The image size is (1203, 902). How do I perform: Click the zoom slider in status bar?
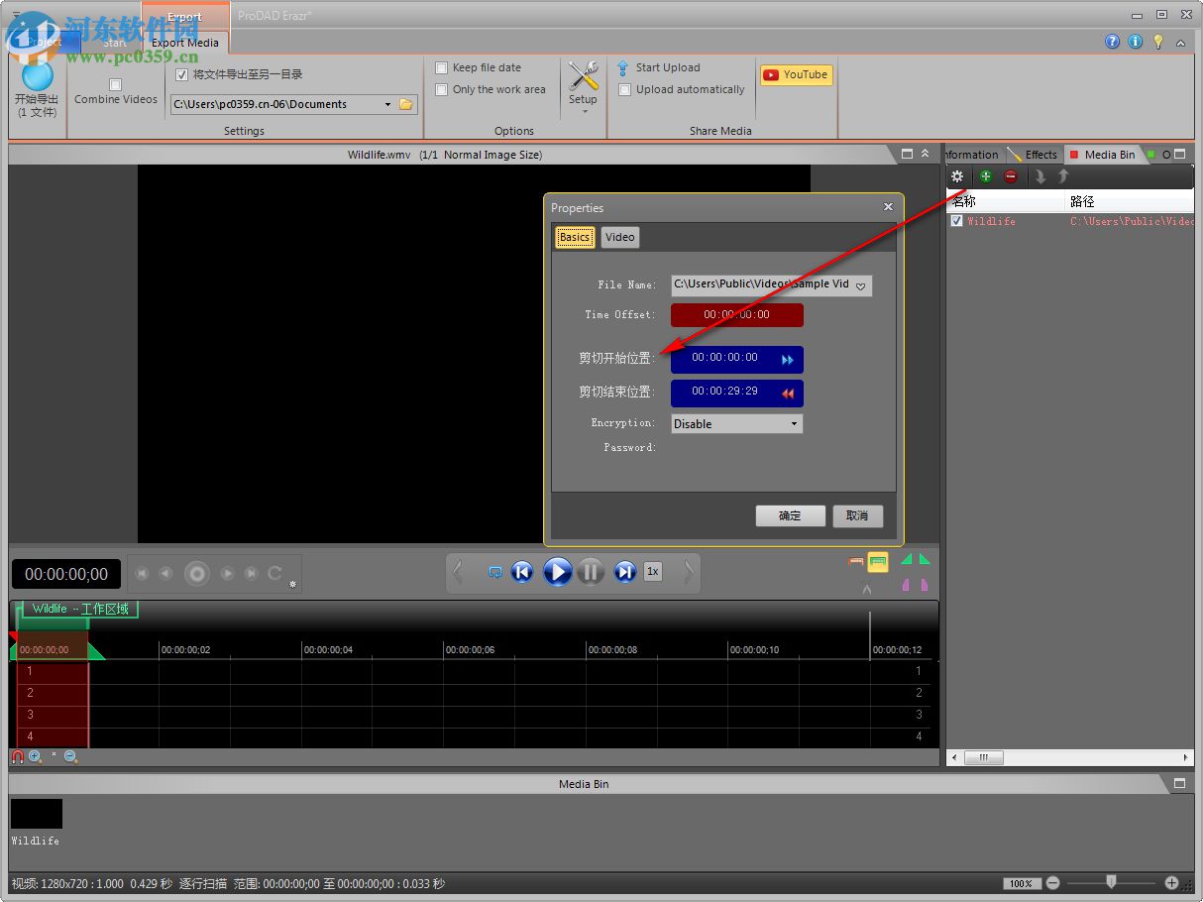click(1111, 882)
